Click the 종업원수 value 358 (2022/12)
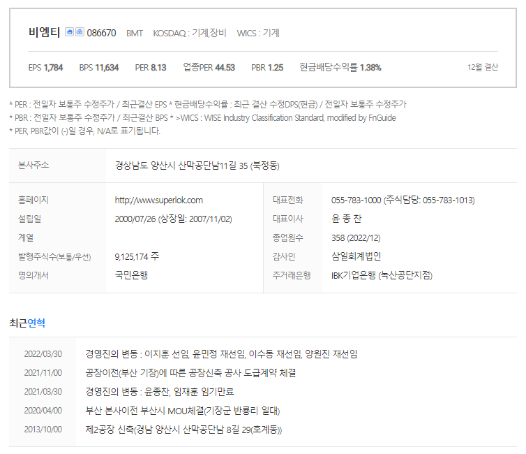 click(x=356, y=238)
